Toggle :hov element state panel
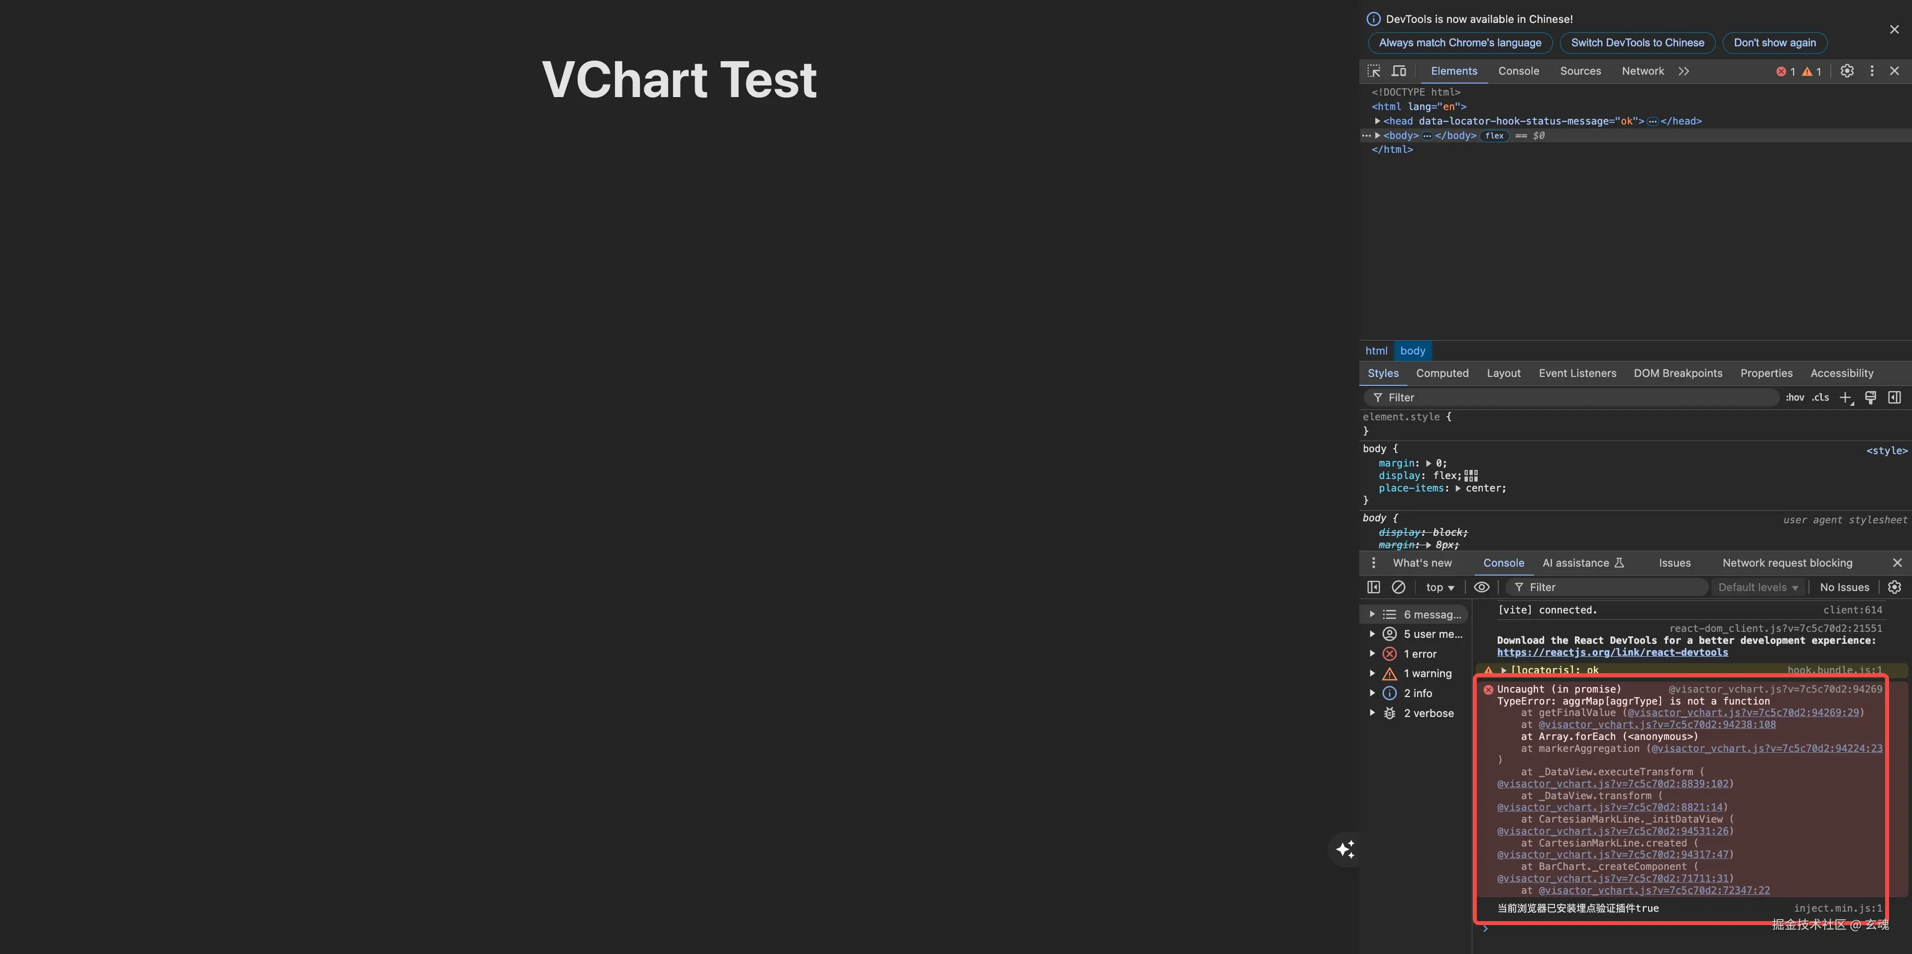The width and height of the screenshot is (1912, 954). click(1794, 398)
